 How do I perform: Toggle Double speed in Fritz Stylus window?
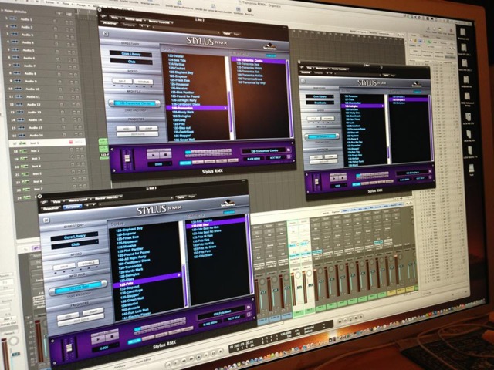pos(89,263)
